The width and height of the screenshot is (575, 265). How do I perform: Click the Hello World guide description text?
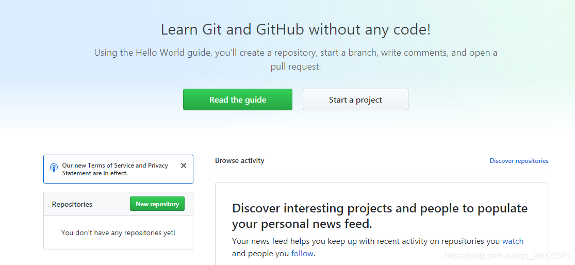[x=295, y=59]
